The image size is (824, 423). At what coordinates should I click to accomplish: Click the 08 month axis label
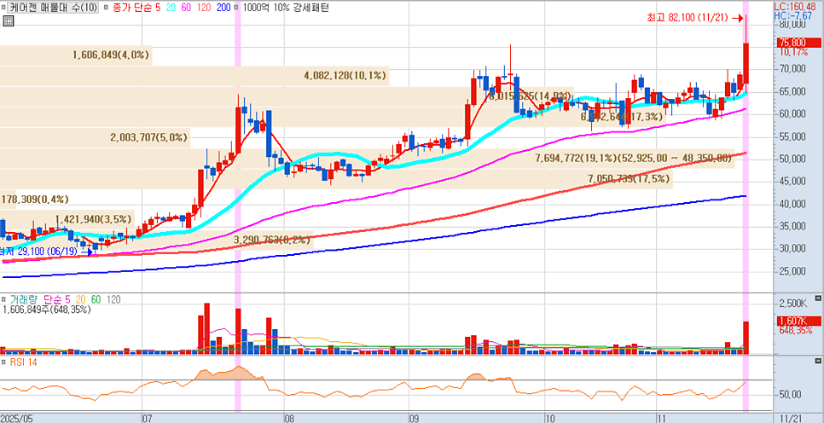289,418
